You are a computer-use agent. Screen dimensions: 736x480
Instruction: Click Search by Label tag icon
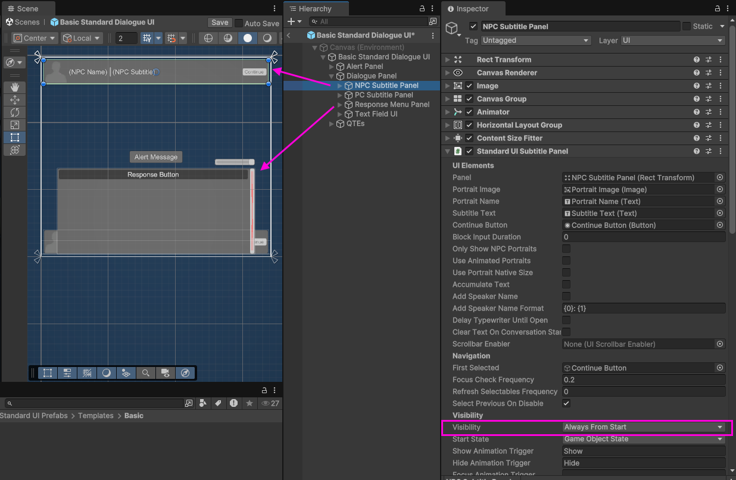click(218, 403)
